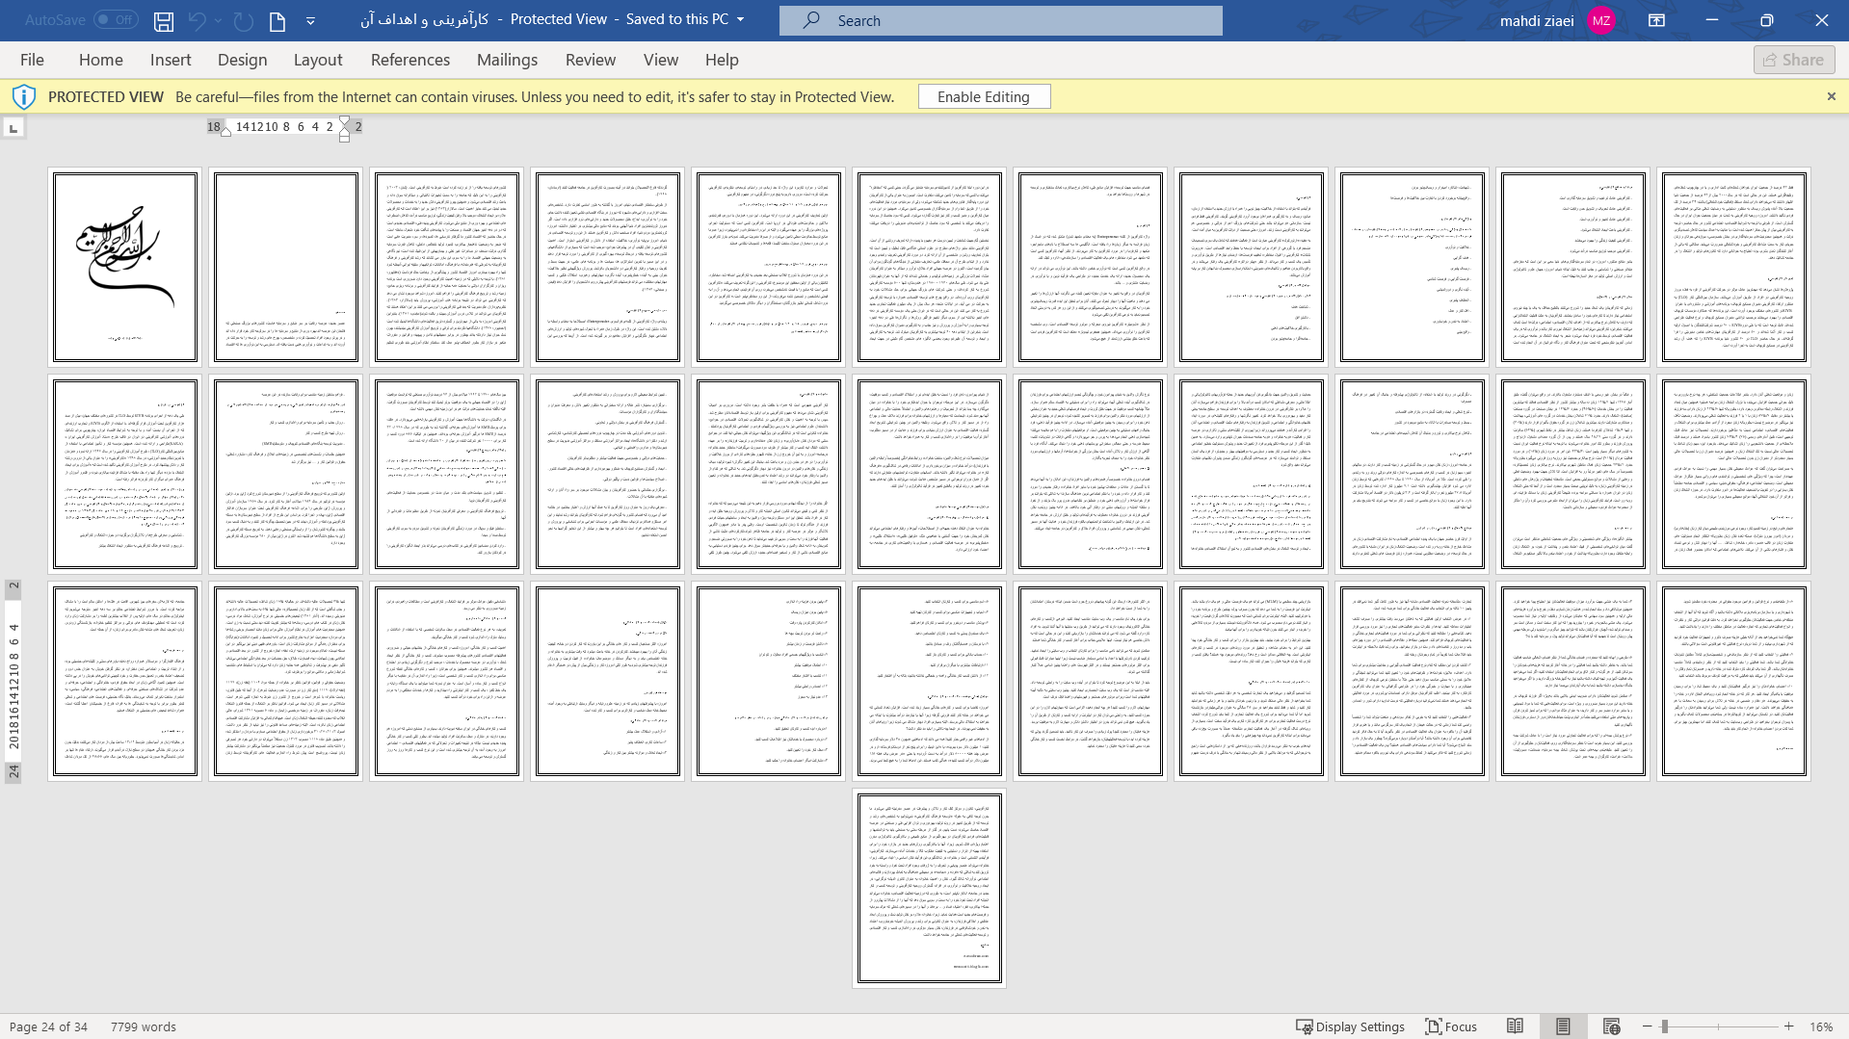
Task: Open the mahdi ziaei account avatar
Action: click(x=1600, y=20)
